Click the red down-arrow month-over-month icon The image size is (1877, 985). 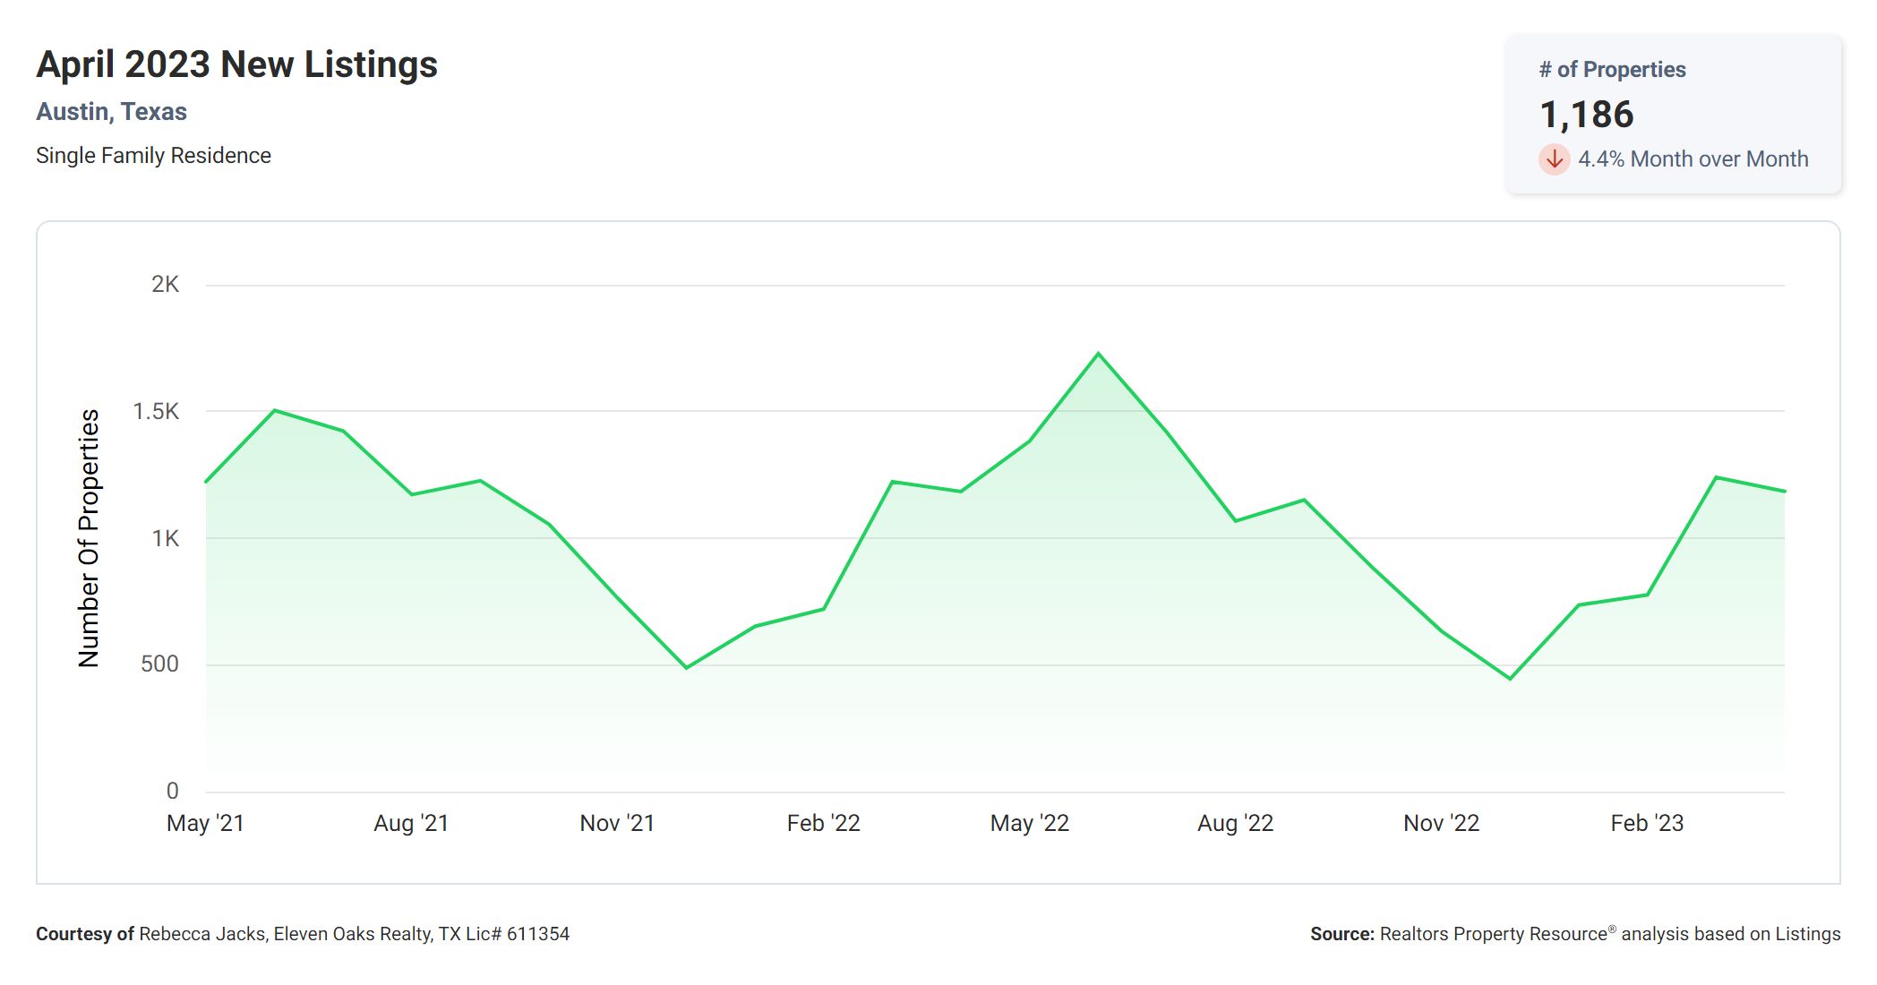tap(1554, 159)
